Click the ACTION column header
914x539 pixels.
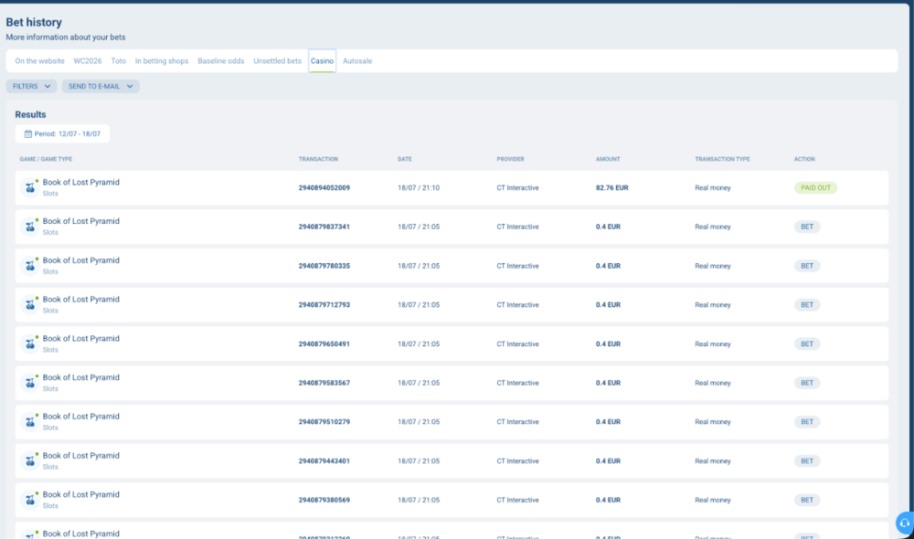(x=804, y=159)
